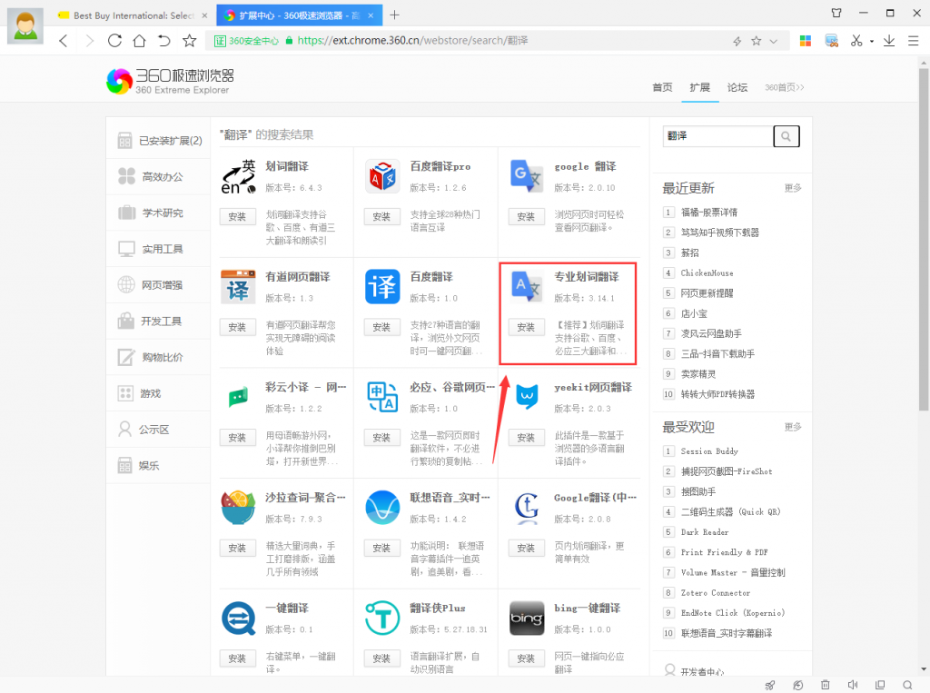Open the downloads icon in toolbar
Screen dimensions: 930x693
[889, 40]
